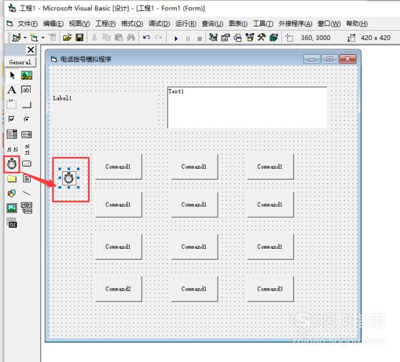Open the 图表(I) menu
The image size is (400, 362).
(238, 24)
